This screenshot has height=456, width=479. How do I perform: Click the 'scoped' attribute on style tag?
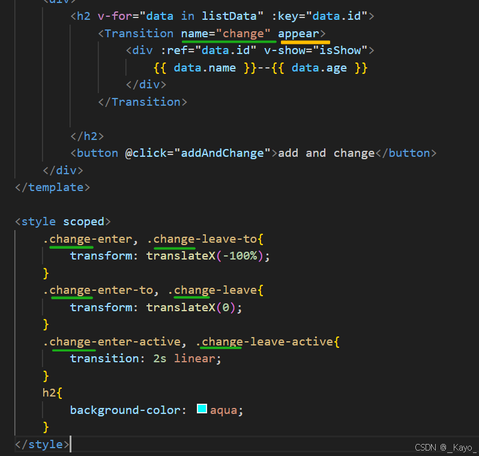click(x=83, y=222)
